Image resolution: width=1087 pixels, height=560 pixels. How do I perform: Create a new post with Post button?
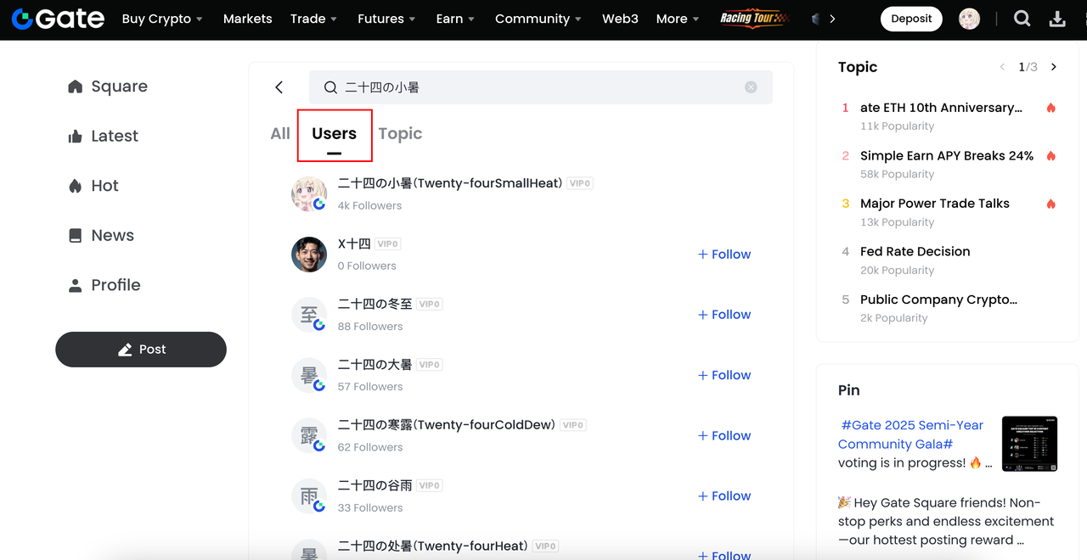click(x=141, y=350)
